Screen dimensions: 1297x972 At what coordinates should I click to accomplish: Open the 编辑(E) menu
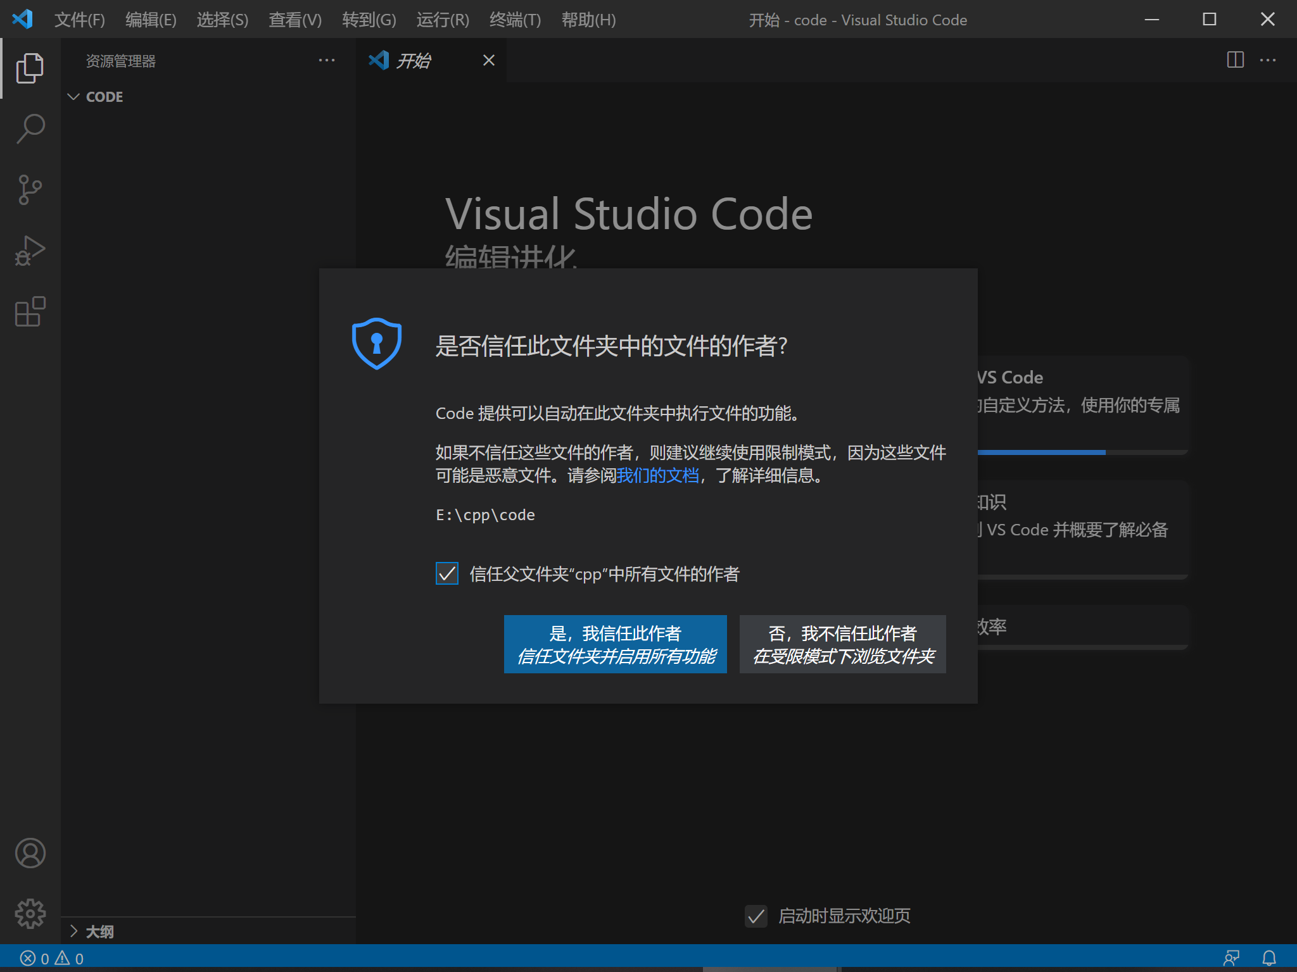[151, 20]
